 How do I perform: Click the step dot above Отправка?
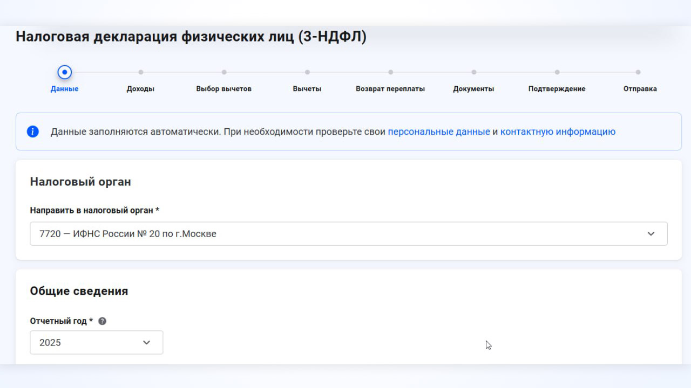(638, 72)
